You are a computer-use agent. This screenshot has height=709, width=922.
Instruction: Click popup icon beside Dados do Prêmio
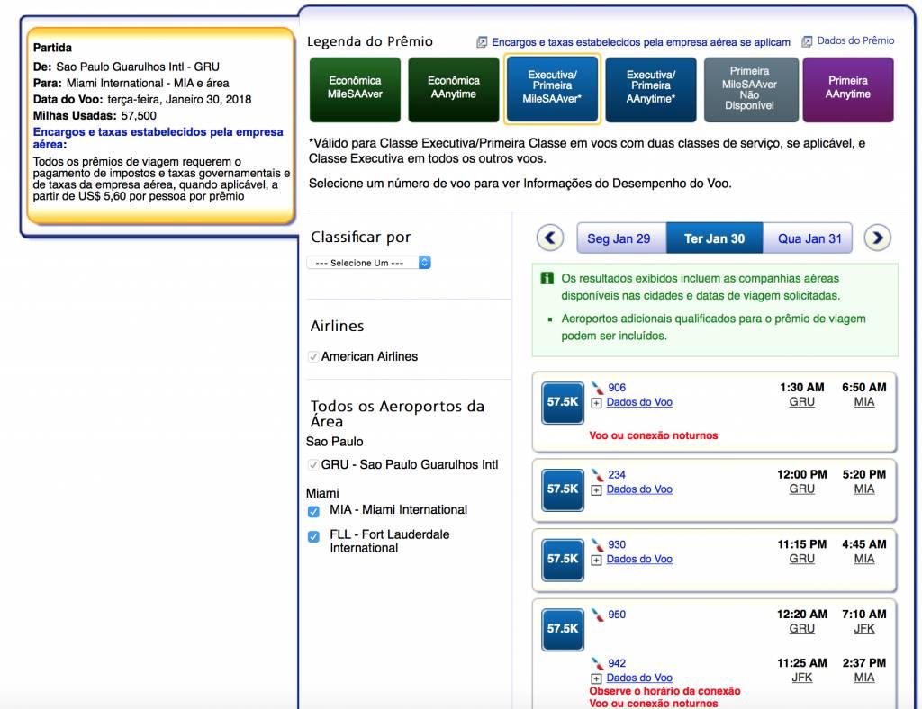click(808, 41)
